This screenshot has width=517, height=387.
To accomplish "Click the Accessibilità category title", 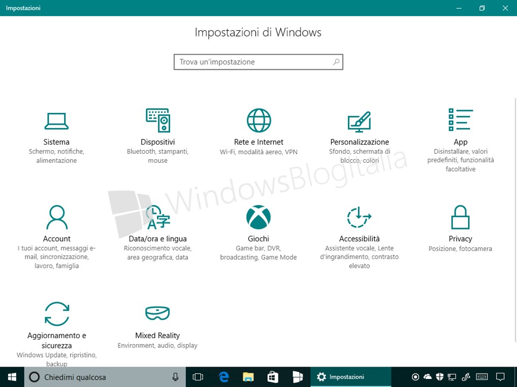I will [x=359, y=239].
